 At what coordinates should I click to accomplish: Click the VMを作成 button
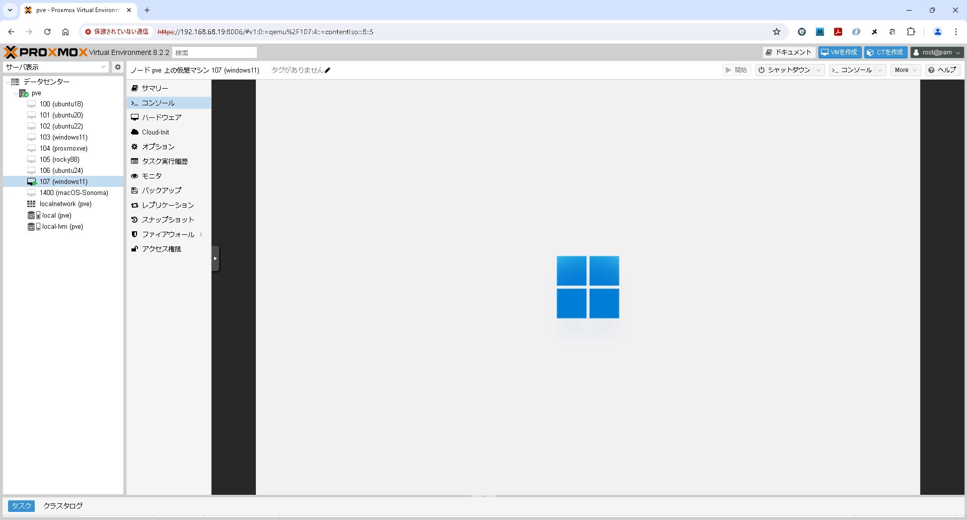click(x=839, y=52)
